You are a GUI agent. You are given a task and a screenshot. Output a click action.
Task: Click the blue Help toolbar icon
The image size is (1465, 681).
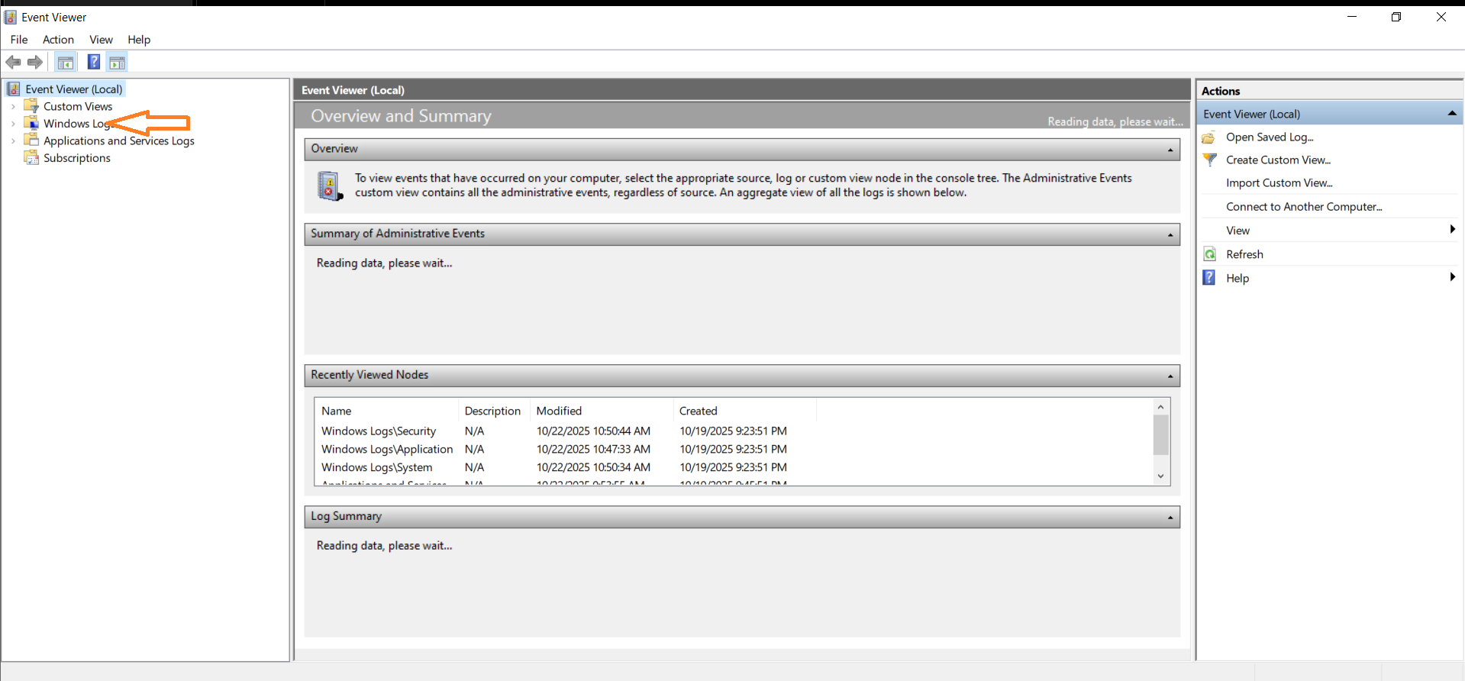(x=94, y=63)
